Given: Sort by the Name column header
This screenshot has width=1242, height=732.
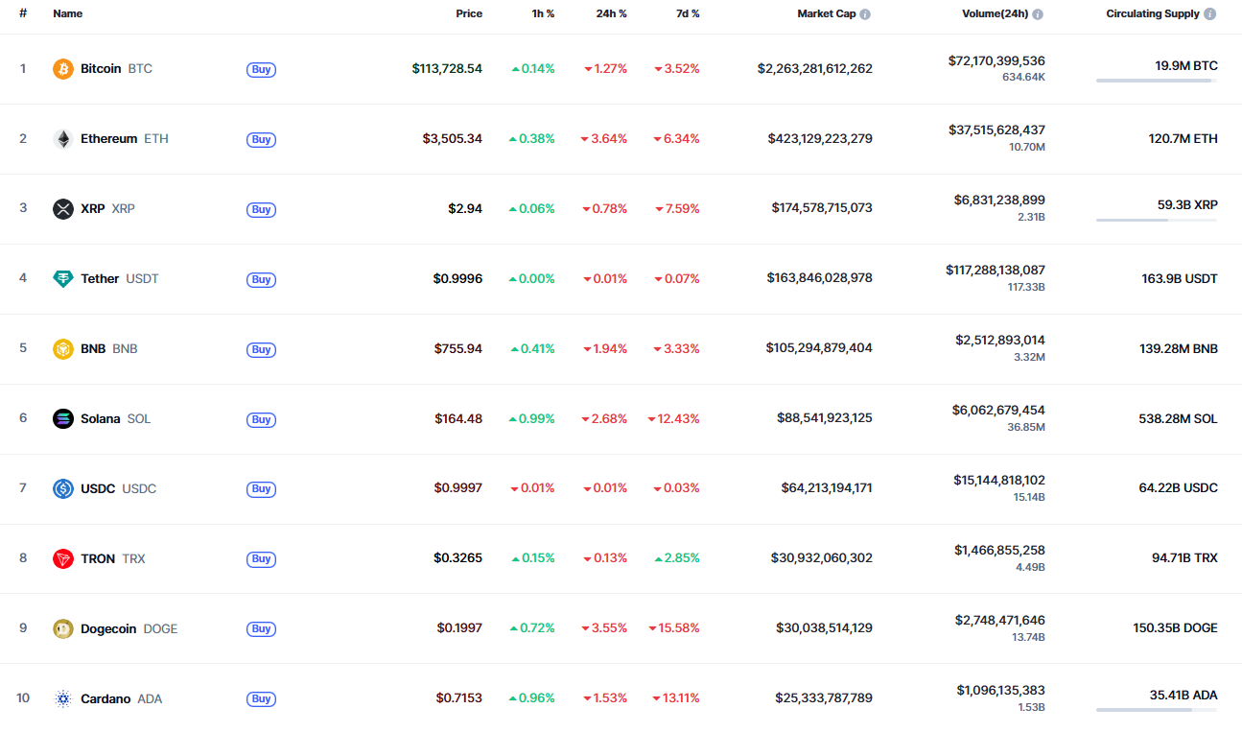Looking at the screenshot, I should (68, 14).
